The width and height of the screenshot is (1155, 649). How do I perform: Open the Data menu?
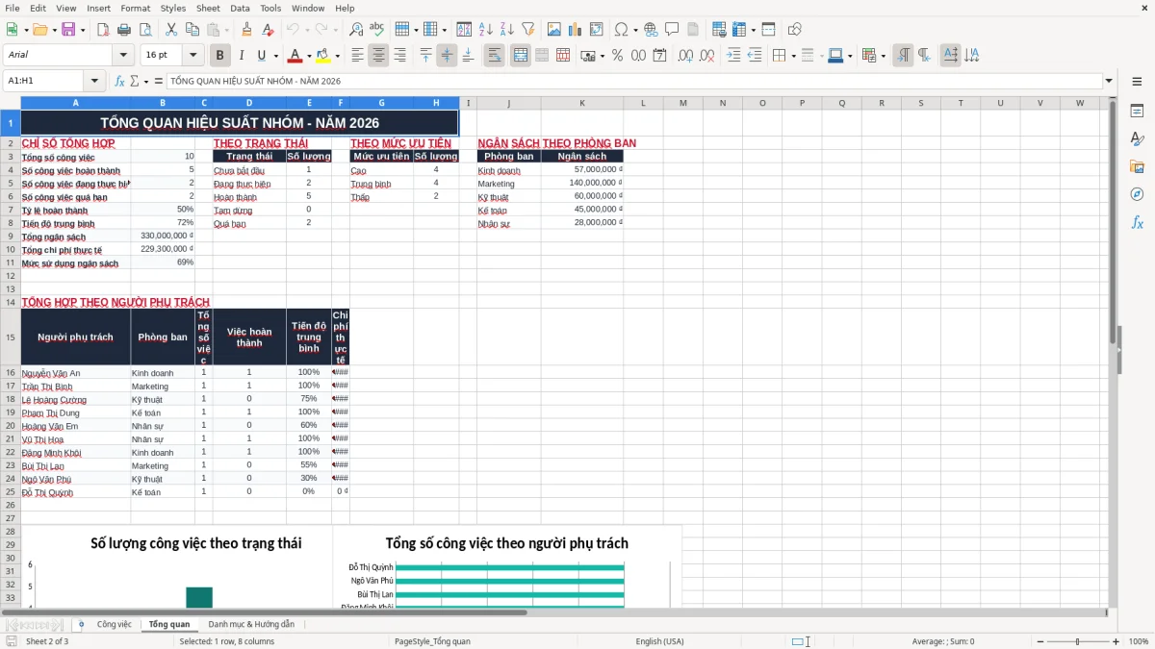[x=240, y=8]
